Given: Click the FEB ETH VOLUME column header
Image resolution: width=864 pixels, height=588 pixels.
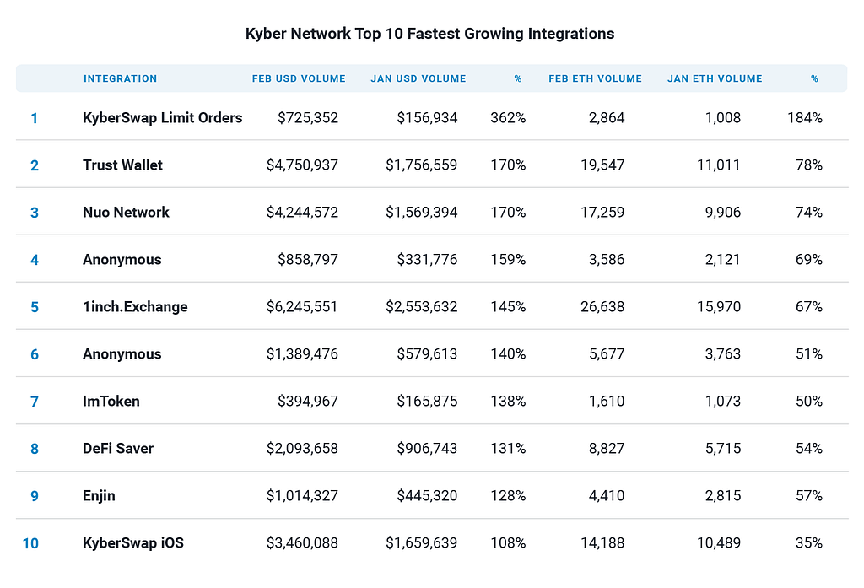Looking at the screenshot, I should point(595,78).
